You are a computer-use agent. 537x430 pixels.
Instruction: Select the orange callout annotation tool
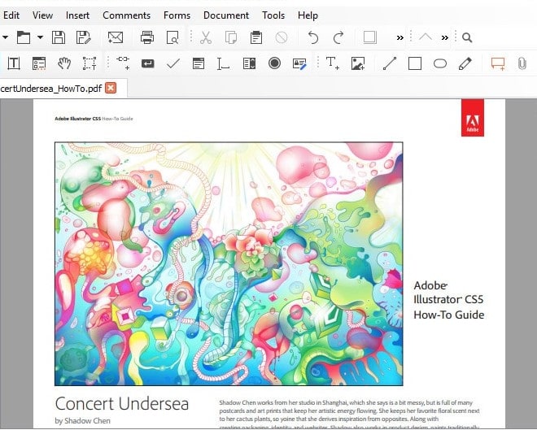(x=498, y=63)
